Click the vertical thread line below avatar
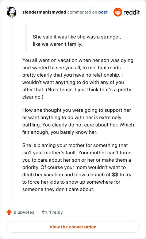Screen dimensions: 146x239 [x=12, y=110]
